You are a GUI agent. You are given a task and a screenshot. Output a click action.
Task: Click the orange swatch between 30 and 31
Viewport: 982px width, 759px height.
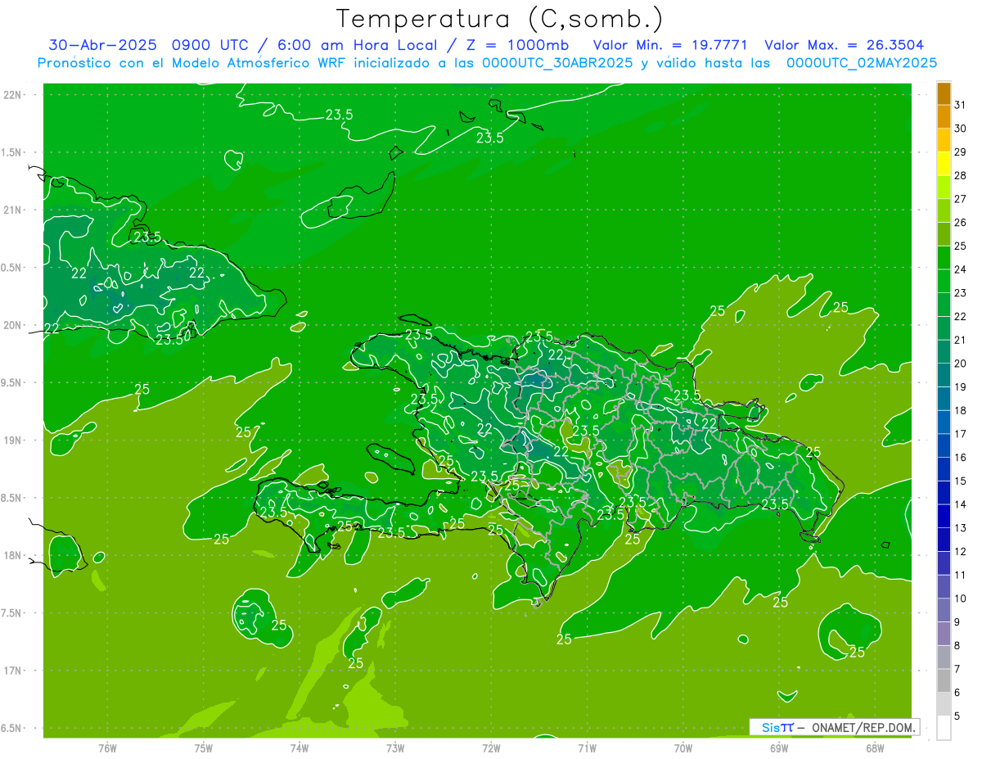tap(944, 116)
